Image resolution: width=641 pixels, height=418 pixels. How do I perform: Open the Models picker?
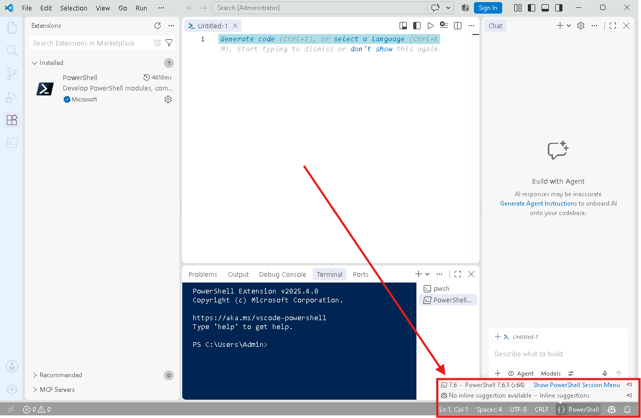551,374
